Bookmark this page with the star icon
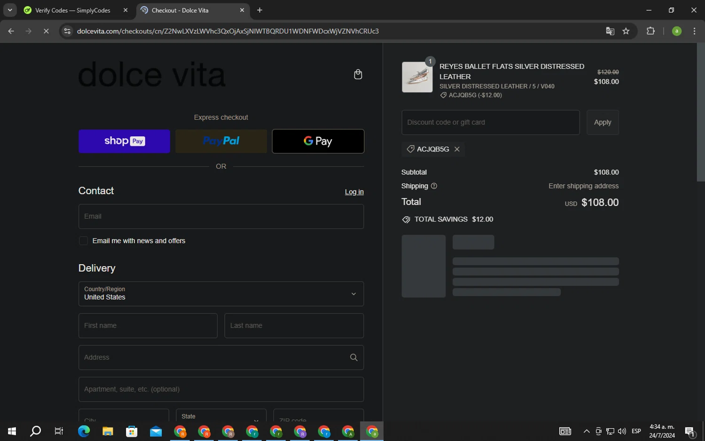705x441 pixels. pyautogui.click(x=626, y=31)
